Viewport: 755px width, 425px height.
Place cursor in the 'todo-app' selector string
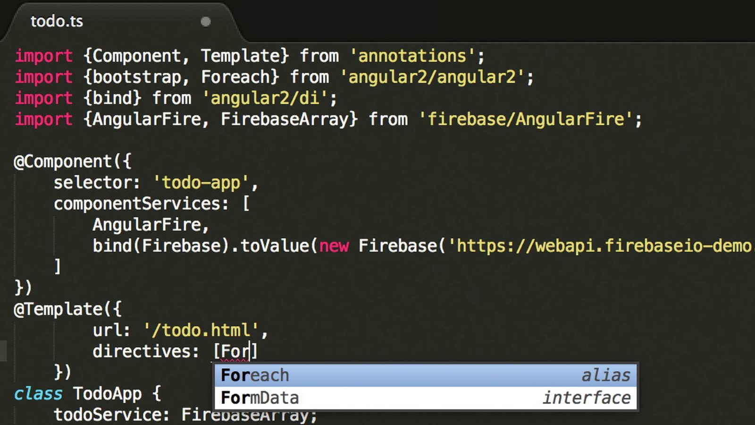(201, 183)
